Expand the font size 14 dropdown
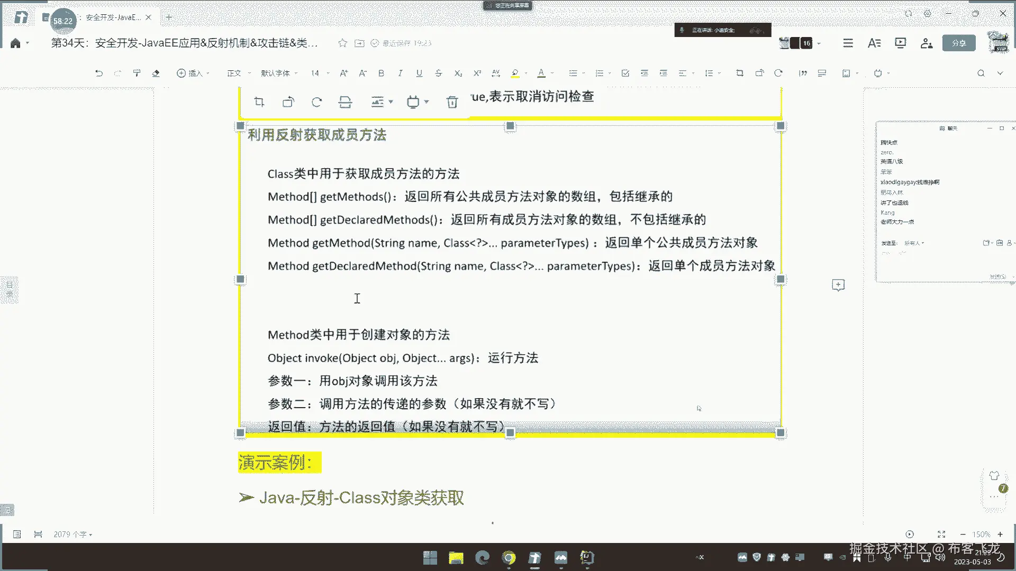The width and height of the screenshot is (1016, 571). click(x=320, y=73)
